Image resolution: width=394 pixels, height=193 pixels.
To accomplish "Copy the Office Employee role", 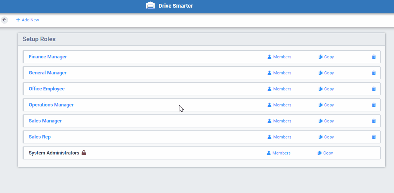I will 326,89.
